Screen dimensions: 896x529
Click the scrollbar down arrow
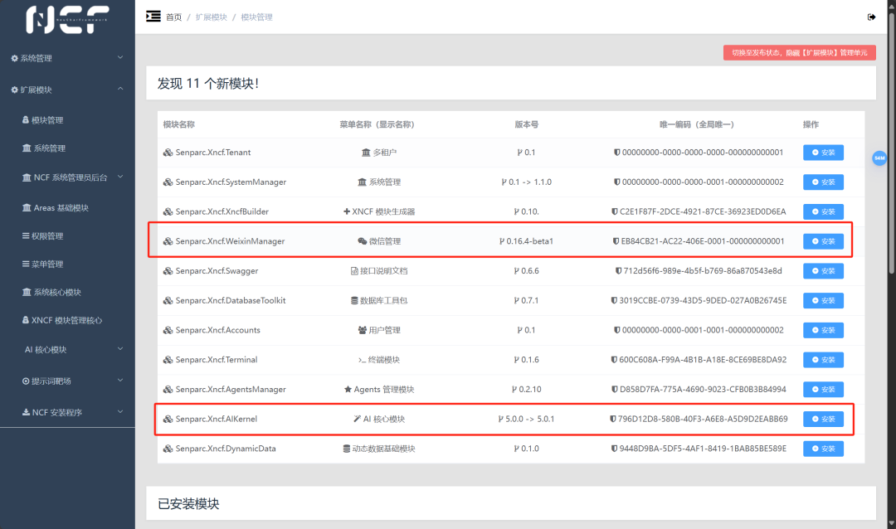891,523
